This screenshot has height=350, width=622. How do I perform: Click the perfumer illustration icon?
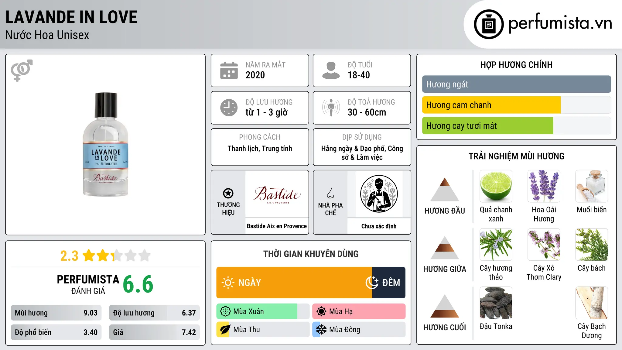[379, 194]
